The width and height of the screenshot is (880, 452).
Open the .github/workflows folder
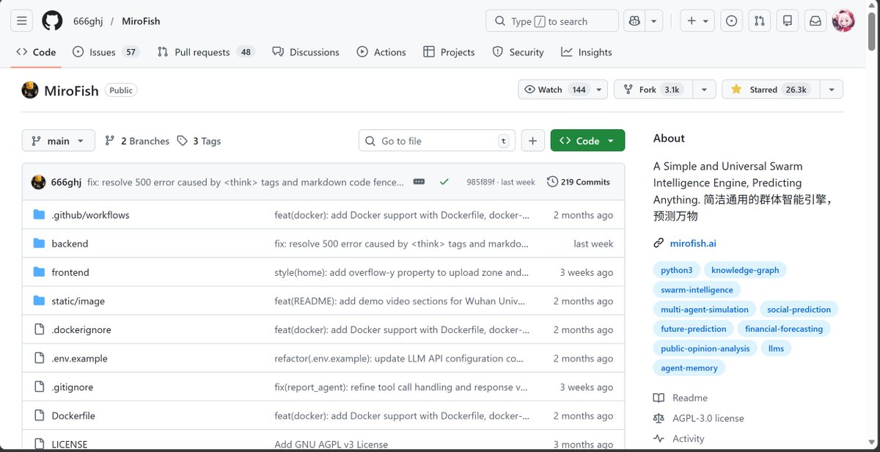pyautogui.click(x=90, y=215)
